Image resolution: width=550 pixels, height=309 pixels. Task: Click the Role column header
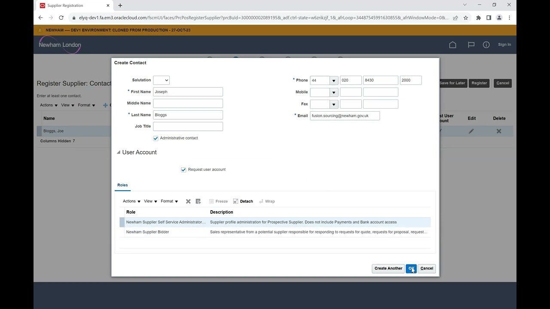(131, 212)
